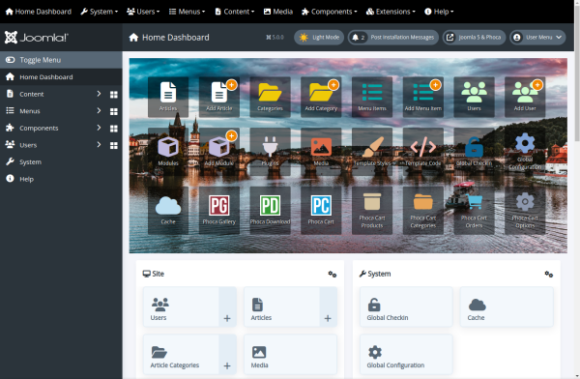Open the Phoca Cart Categories folder icon
580x379 pixels.
(423, 210)
